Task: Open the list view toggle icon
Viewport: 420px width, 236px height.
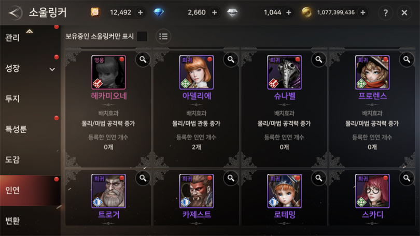Action: [163, 36]
